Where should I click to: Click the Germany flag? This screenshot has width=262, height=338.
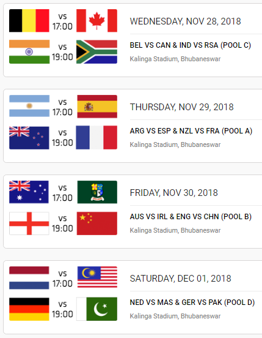(x=29, y=309)
